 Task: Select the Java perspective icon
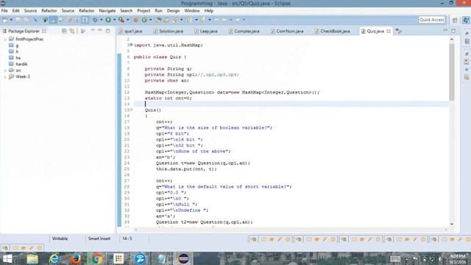coord(466,20)
